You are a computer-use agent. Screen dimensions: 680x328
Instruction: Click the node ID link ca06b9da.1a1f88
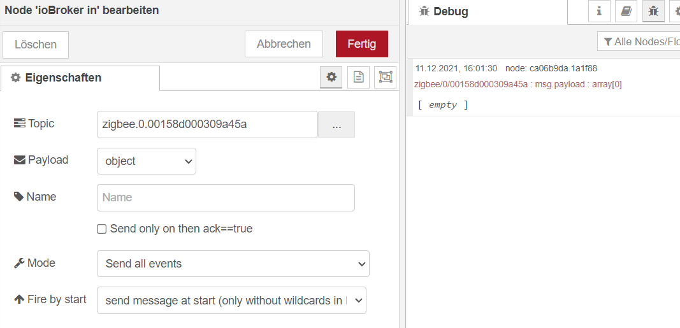click(563, 68)
